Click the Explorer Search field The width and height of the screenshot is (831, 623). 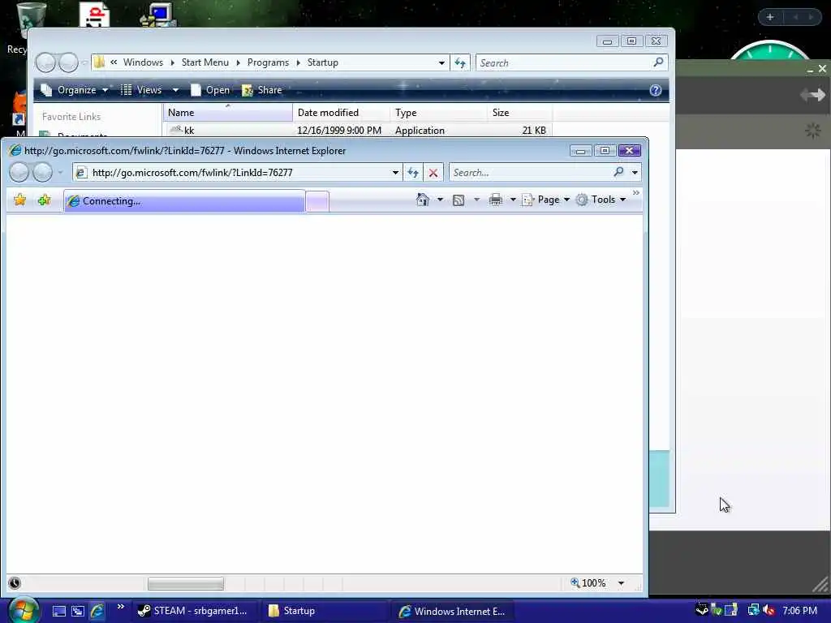565,63
